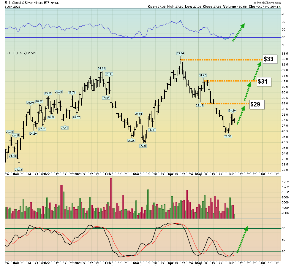Viewport: 294px width, 266px height.
Task: Select the $29 price target box
Action: (256, 104)
